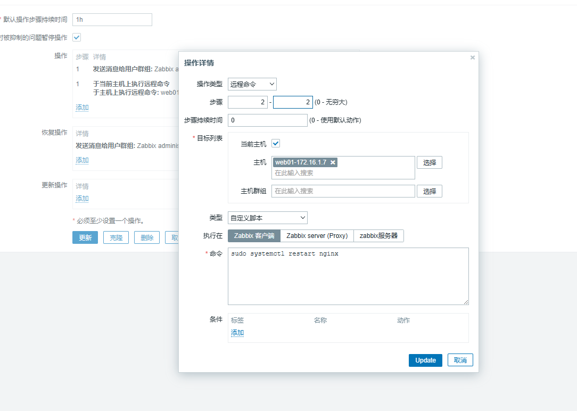This screenshot has width=577, height=411.
Task: Click the recovery operation Zabbix administrators row
Action: [x=127, y=146]
